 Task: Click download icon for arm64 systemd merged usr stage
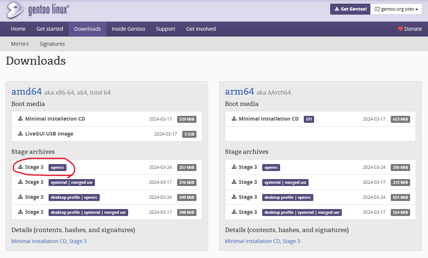(x=234, y=182)
